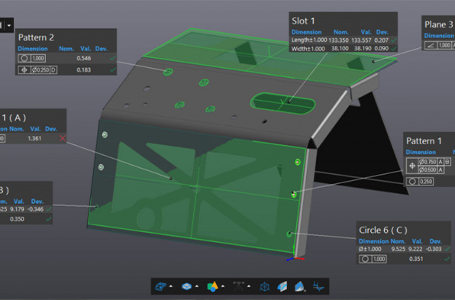Click the Pattern 2 value 0.183

pyautogui.click(x=84, y=70)
